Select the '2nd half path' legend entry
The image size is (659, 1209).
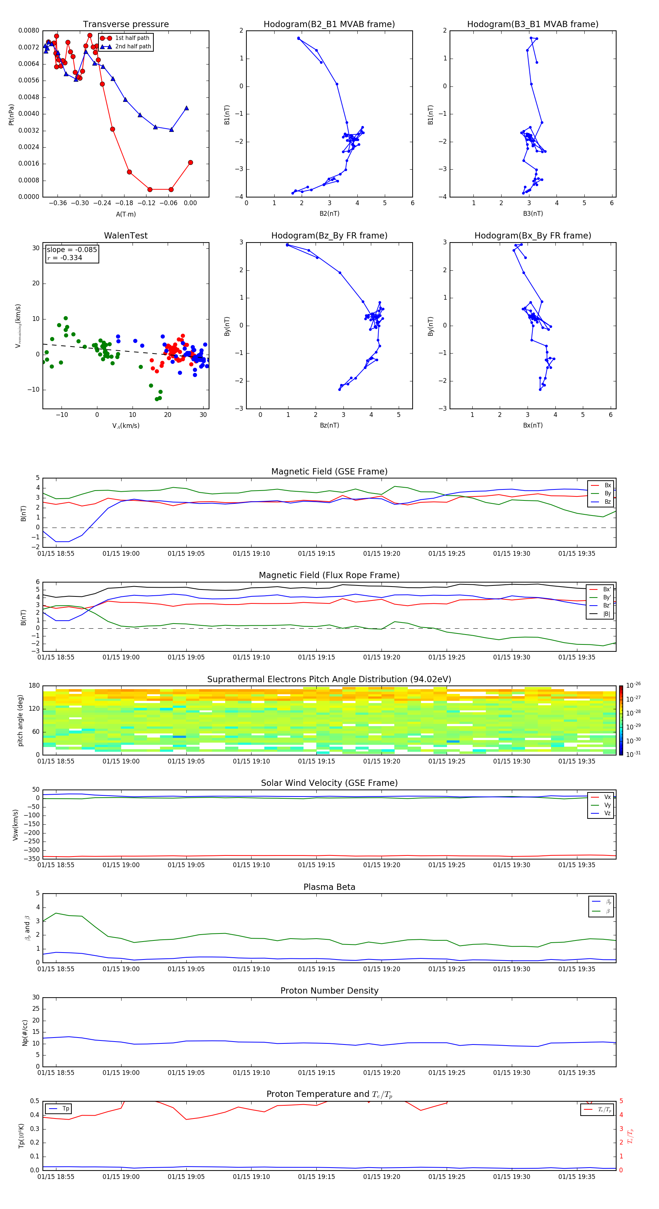125,47
